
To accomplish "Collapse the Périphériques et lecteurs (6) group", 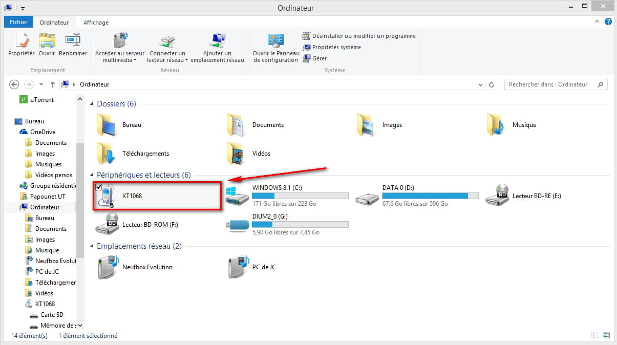I will [x=92, y=175].
